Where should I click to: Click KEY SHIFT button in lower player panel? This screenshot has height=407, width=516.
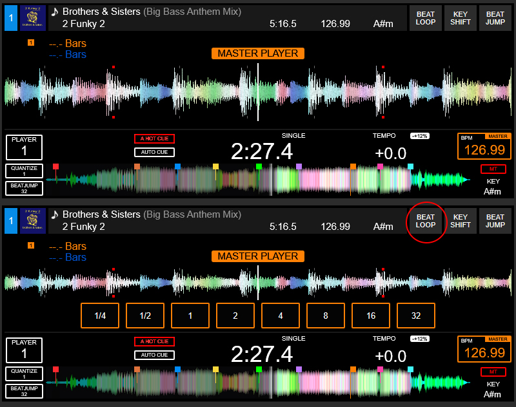tap(461, 221)
